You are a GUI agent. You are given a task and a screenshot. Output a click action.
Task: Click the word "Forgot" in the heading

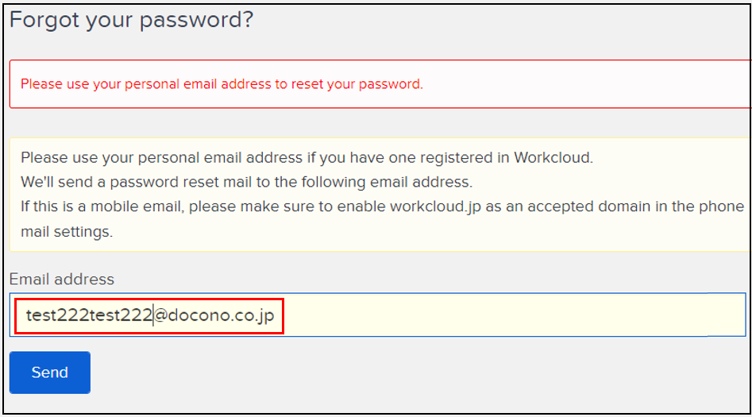[44, 20]
